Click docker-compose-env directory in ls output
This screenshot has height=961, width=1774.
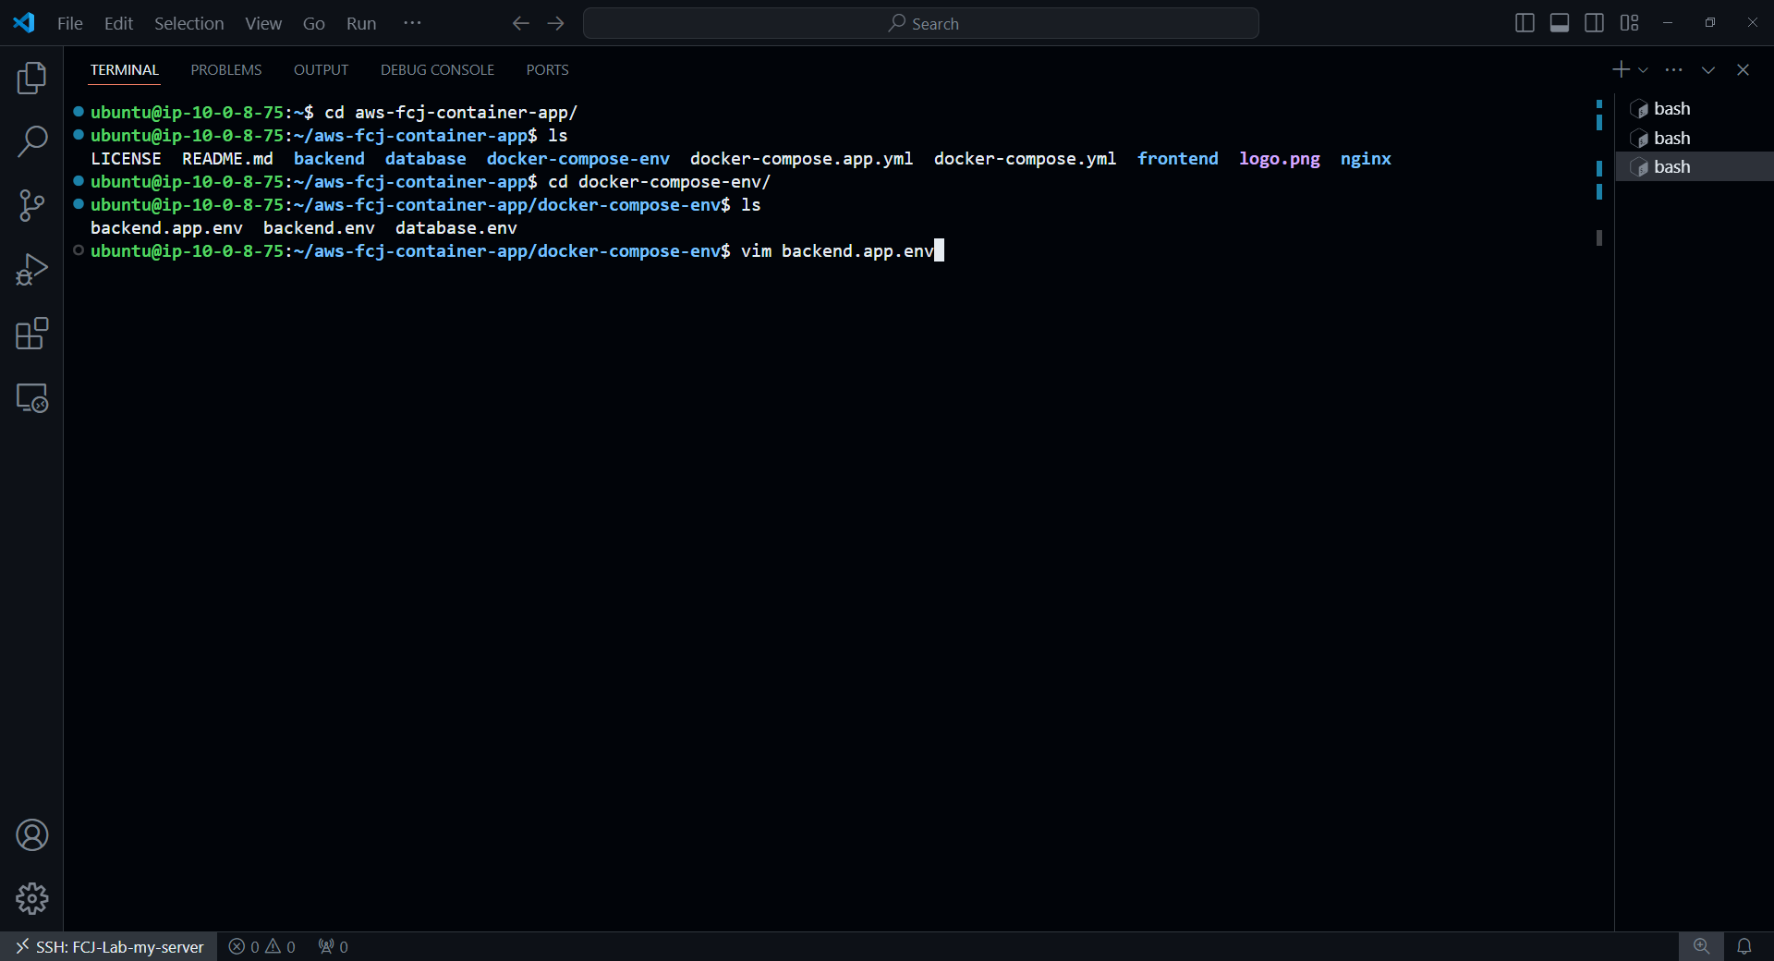(578, 159)
